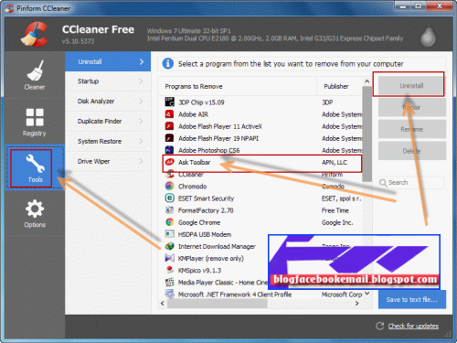The height and width of the screenshot is (343, 457).
Task: Select Adobe Flash Player 19 NPAPI icon
Action: (169, 138)
